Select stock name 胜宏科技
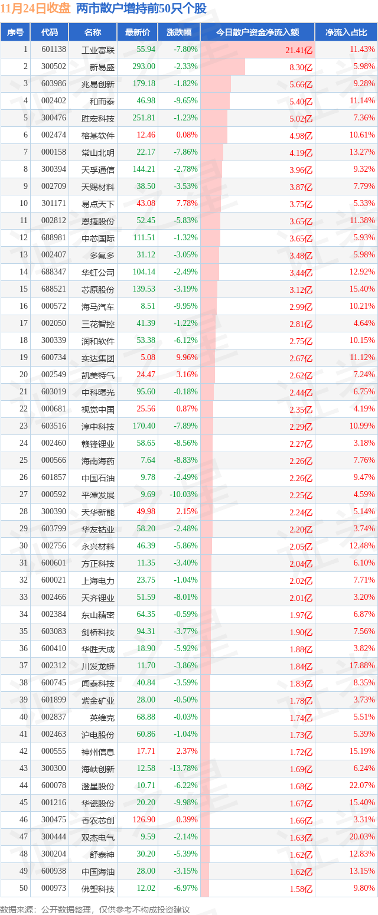This screenshot has width=378, height=915. click(98, 118)
